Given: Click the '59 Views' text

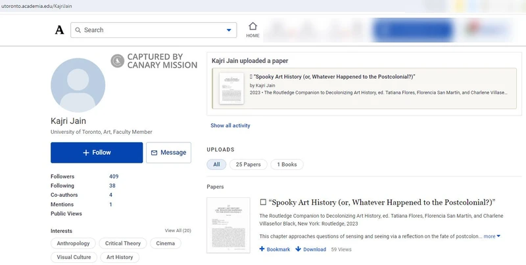Looking at the screenshot, I should coord(341,249).
